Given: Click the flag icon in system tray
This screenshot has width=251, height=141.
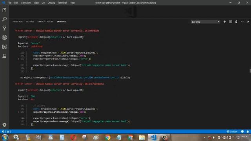Looking at the screenshot, I should 209,137.
